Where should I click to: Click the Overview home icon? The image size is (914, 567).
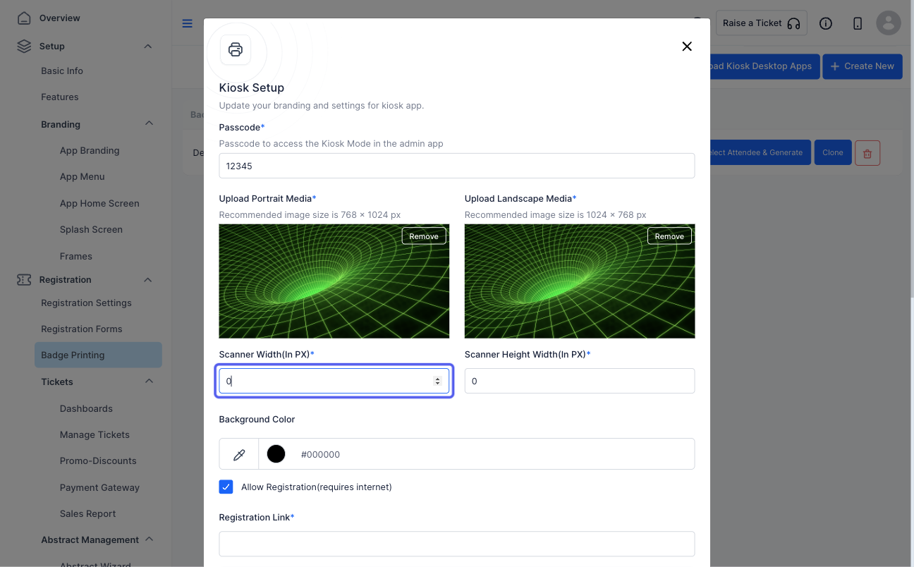click(24, 18)
